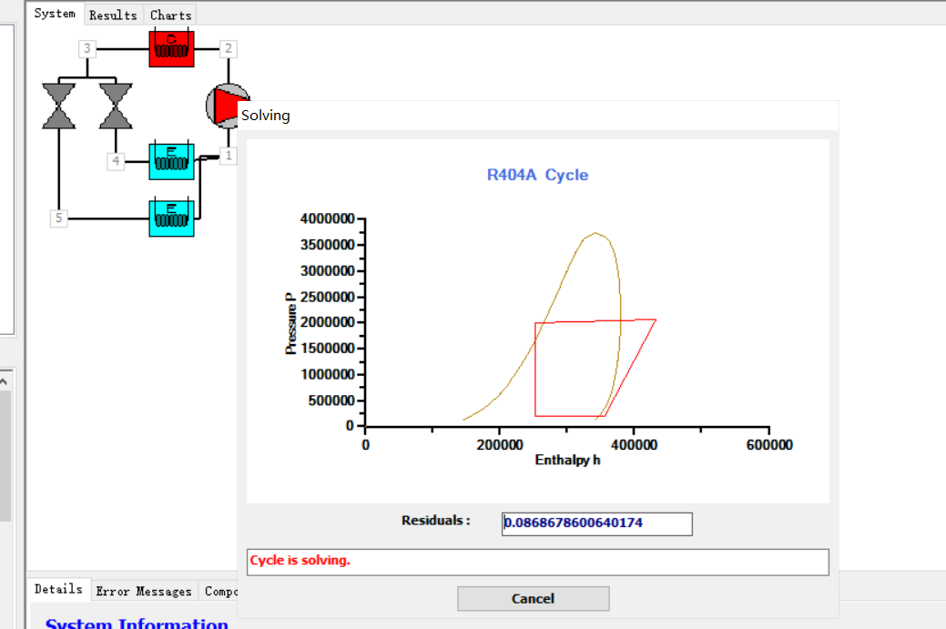Click the red condenser component icon

(171, 49)
